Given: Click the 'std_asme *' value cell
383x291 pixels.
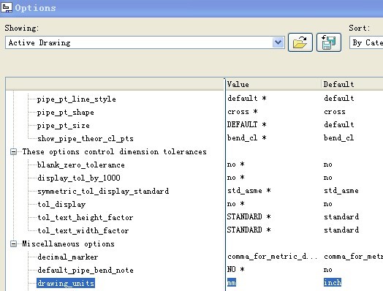Looking at the screenshot, I should (x=249, y=191).
